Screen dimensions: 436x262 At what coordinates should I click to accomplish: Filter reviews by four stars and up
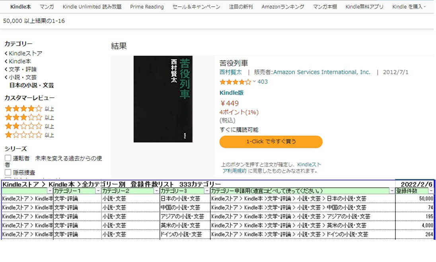(x=23, y=108)
